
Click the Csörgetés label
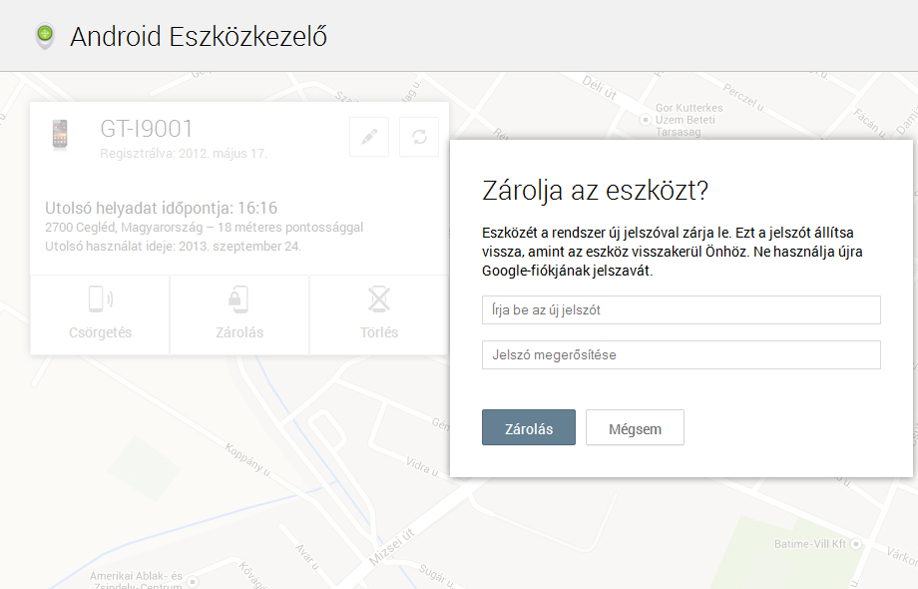pyautogui.click(x=100, y=332)
